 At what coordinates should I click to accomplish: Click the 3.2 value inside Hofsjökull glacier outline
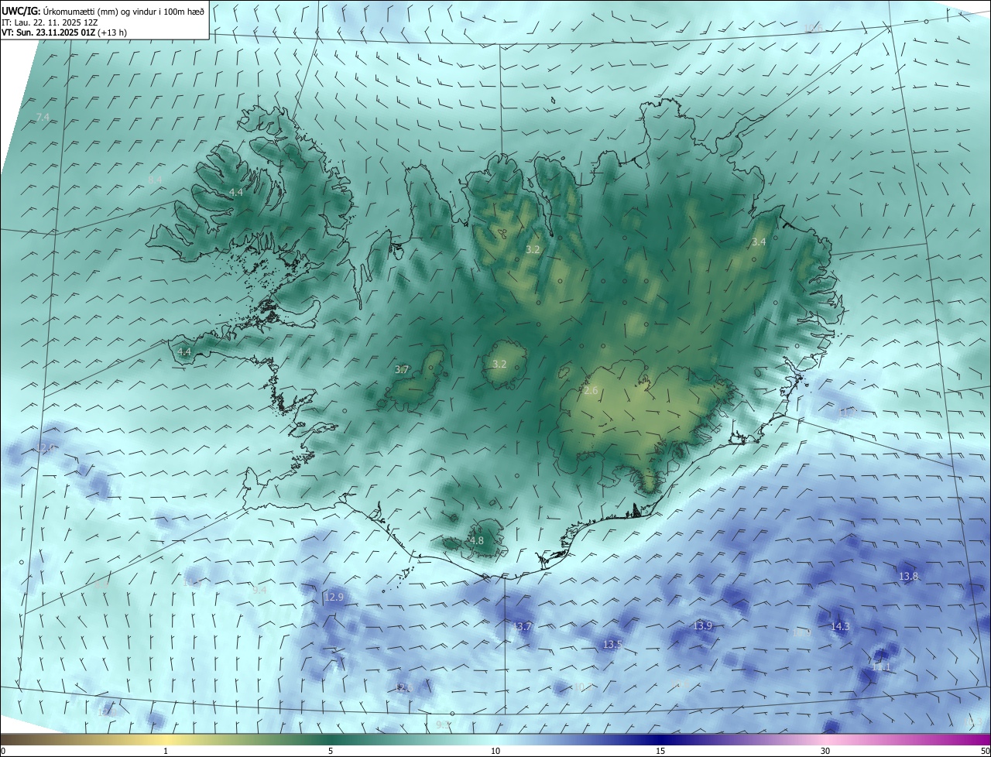coord(499,364)
